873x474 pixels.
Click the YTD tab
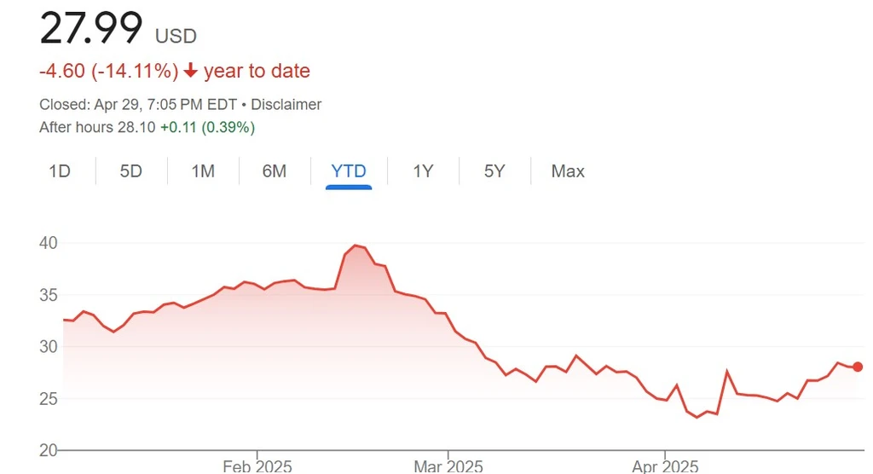click(x=349, y=171)
